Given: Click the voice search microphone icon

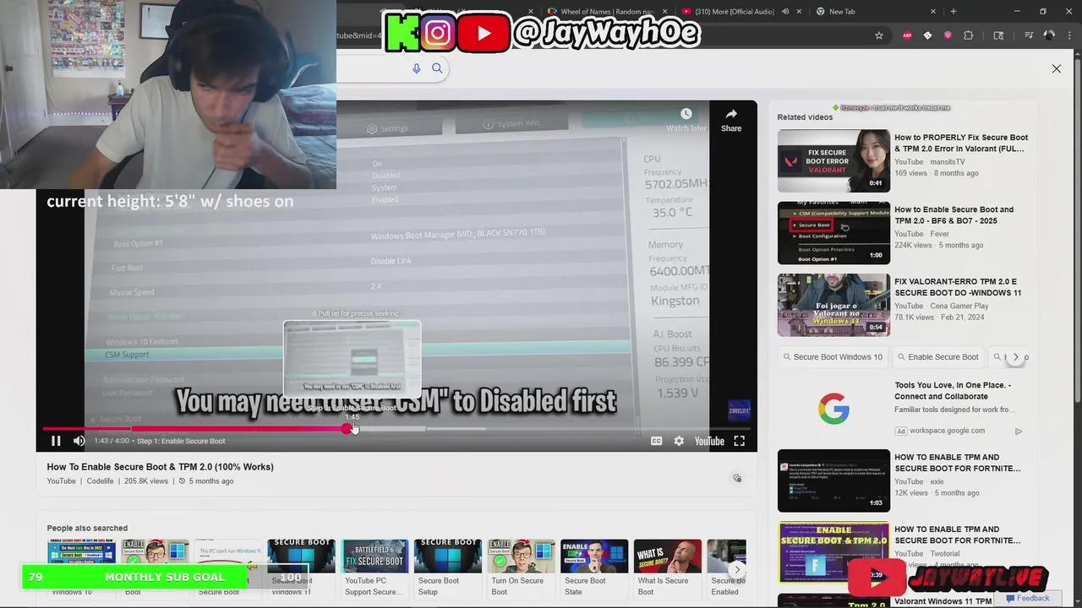Looking at the screenshot, I should 416,68.
